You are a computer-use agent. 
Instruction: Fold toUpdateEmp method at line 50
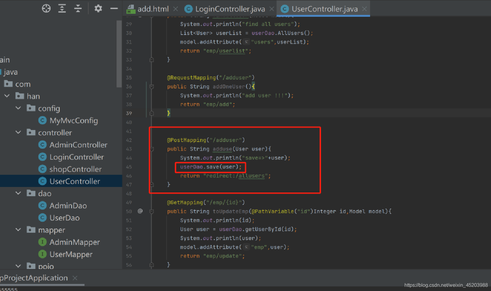click(152, 211)
